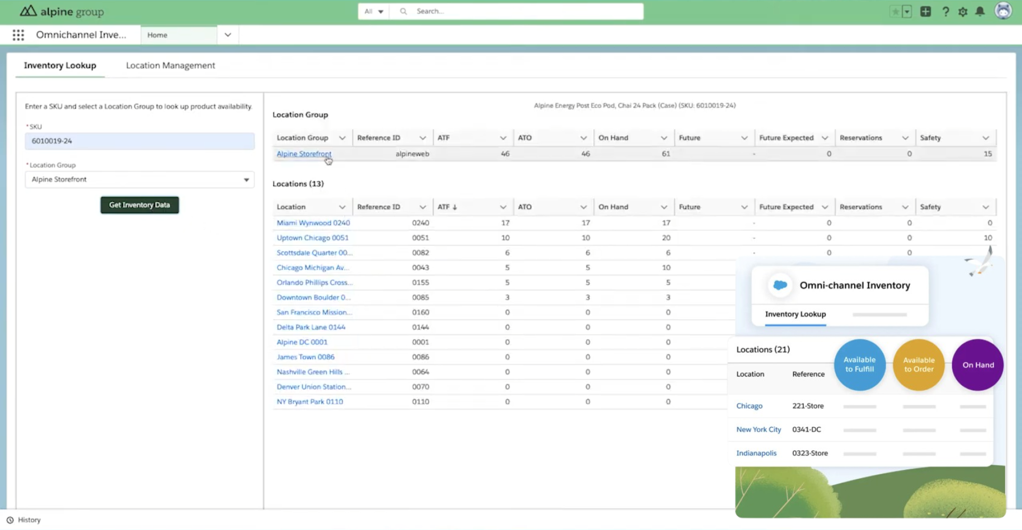Open the notifications bell
This screenshot has width=1022, height=530.
coord(980,11)
